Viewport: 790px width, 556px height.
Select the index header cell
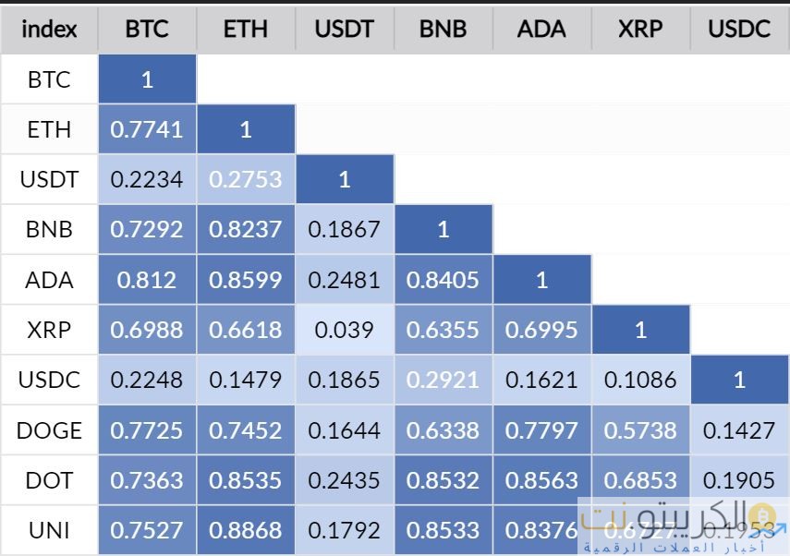click(x=49, y=29)
